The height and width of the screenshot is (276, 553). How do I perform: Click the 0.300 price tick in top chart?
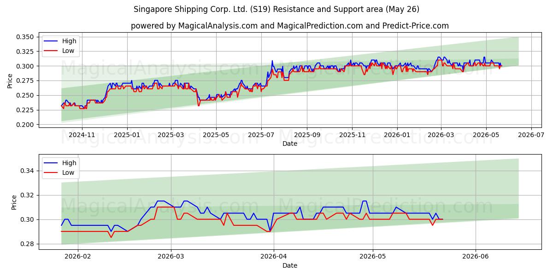25,66
